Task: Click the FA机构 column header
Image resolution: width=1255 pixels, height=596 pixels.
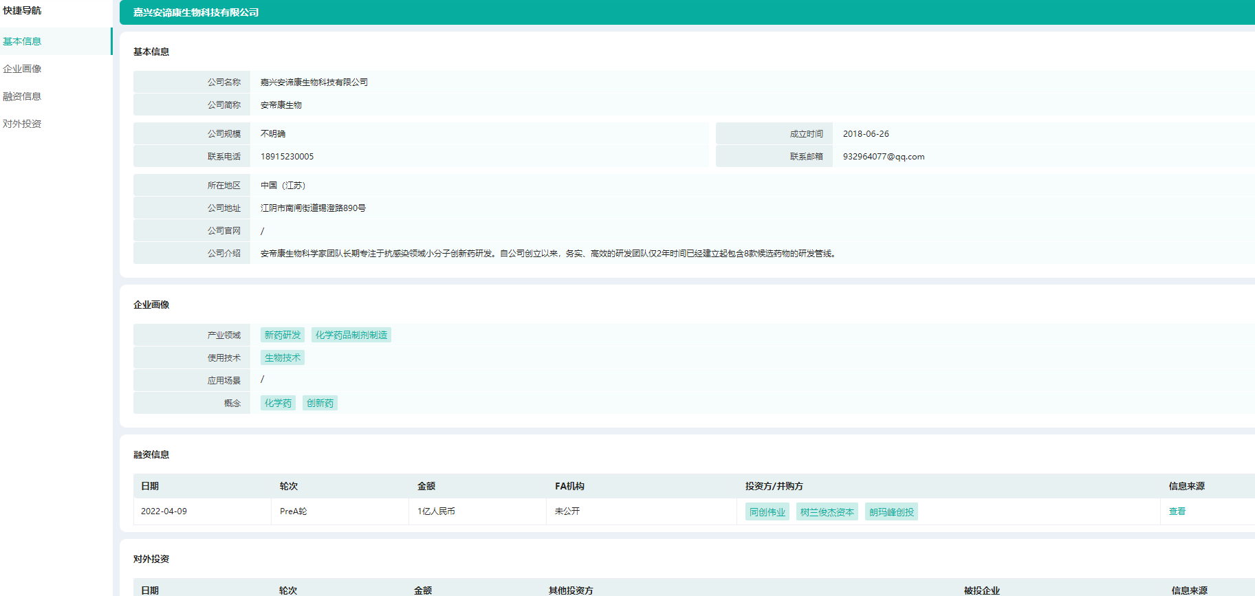Action: [x=569, y=486]
